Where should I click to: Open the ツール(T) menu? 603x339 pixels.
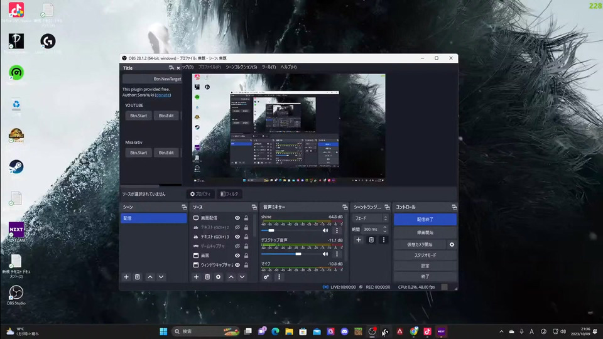tap(268, 67)
